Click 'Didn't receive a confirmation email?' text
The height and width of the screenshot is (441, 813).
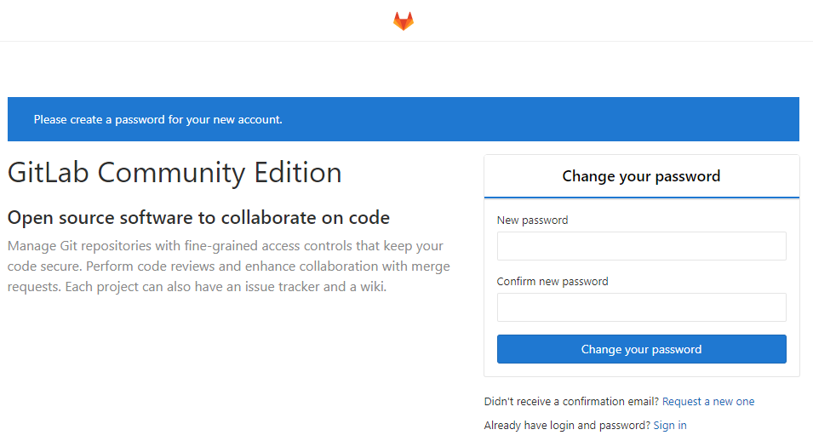point(571,402)
